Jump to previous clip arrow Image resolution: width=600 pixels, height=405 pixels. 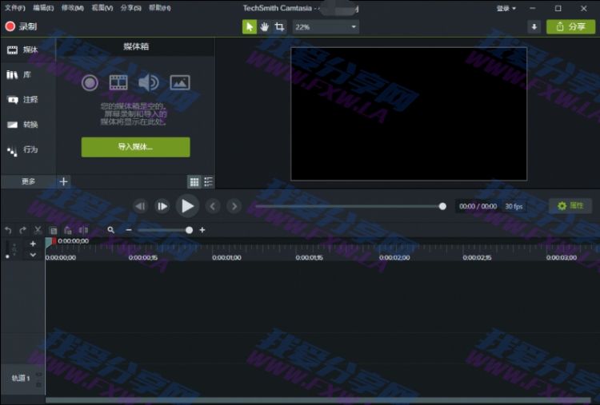click(212, 206)
